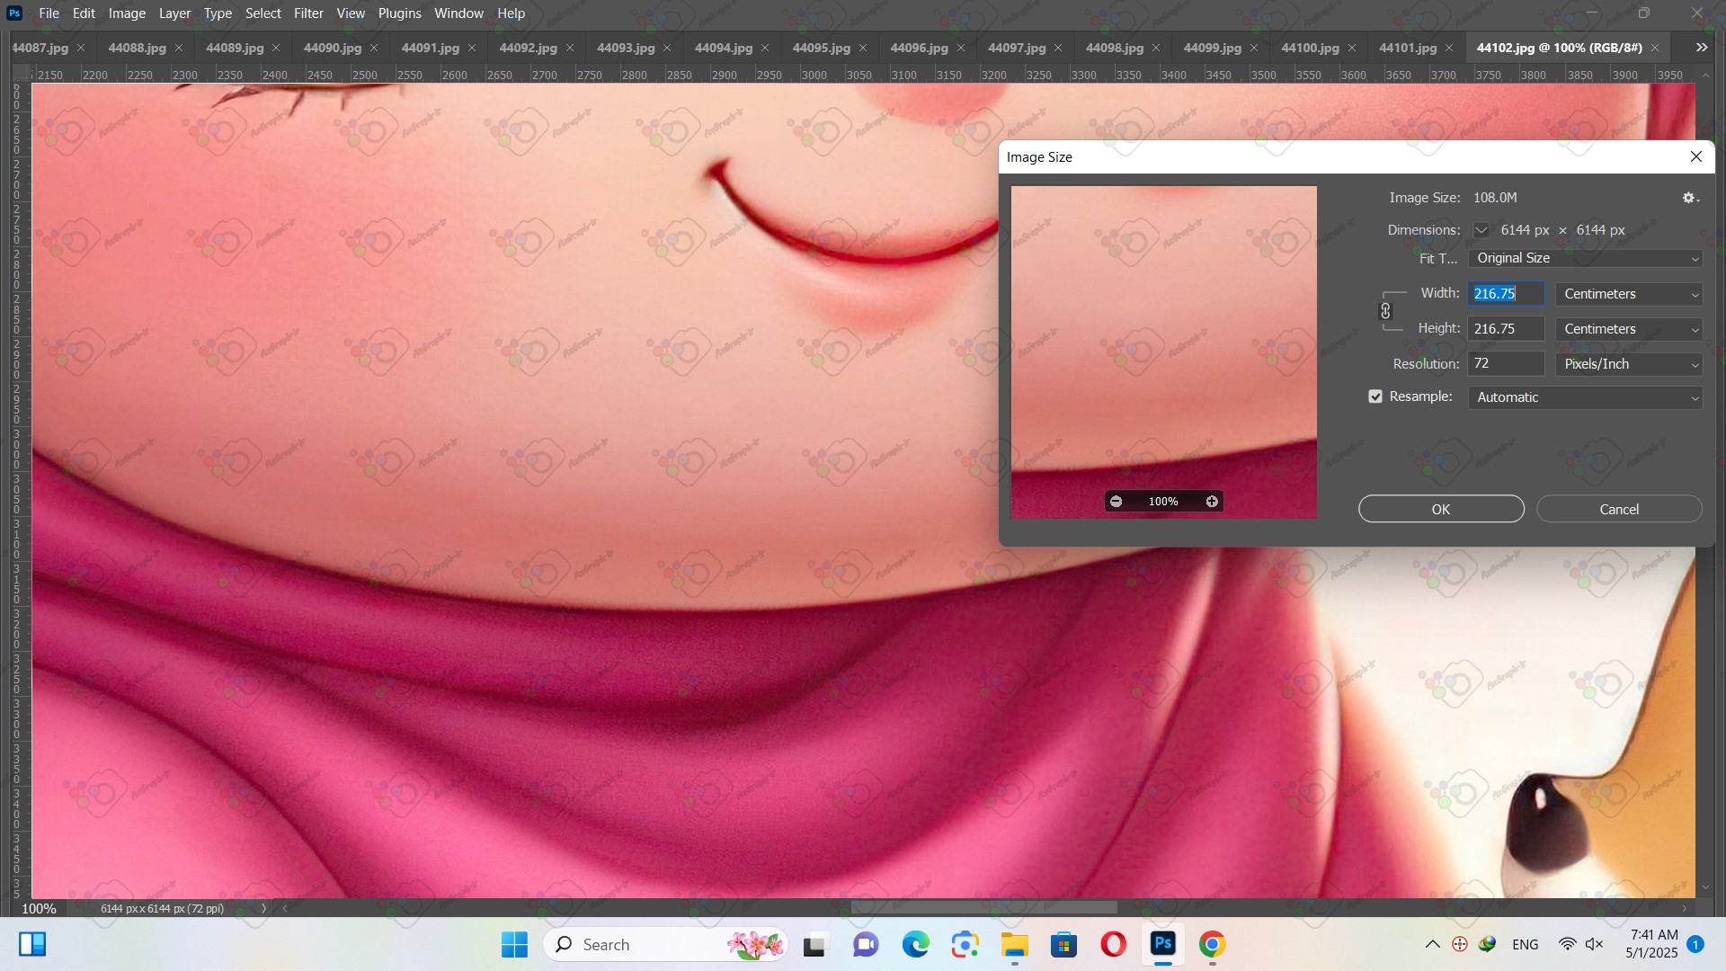Open the Wi-Fi network tray icon
The image size is (1726, 971).
(x=1567, y=944)
